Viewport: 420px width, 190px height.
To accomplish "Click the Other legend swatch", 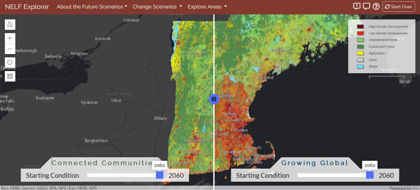I will pos(360,60).
